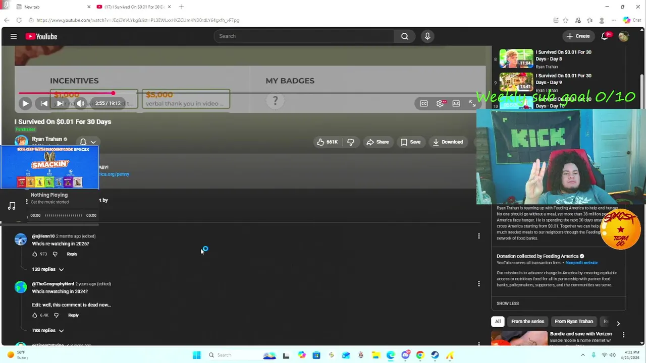Expand 120 replies under the 2026 comment
646x363 pixels.
(x=48, y=269)
